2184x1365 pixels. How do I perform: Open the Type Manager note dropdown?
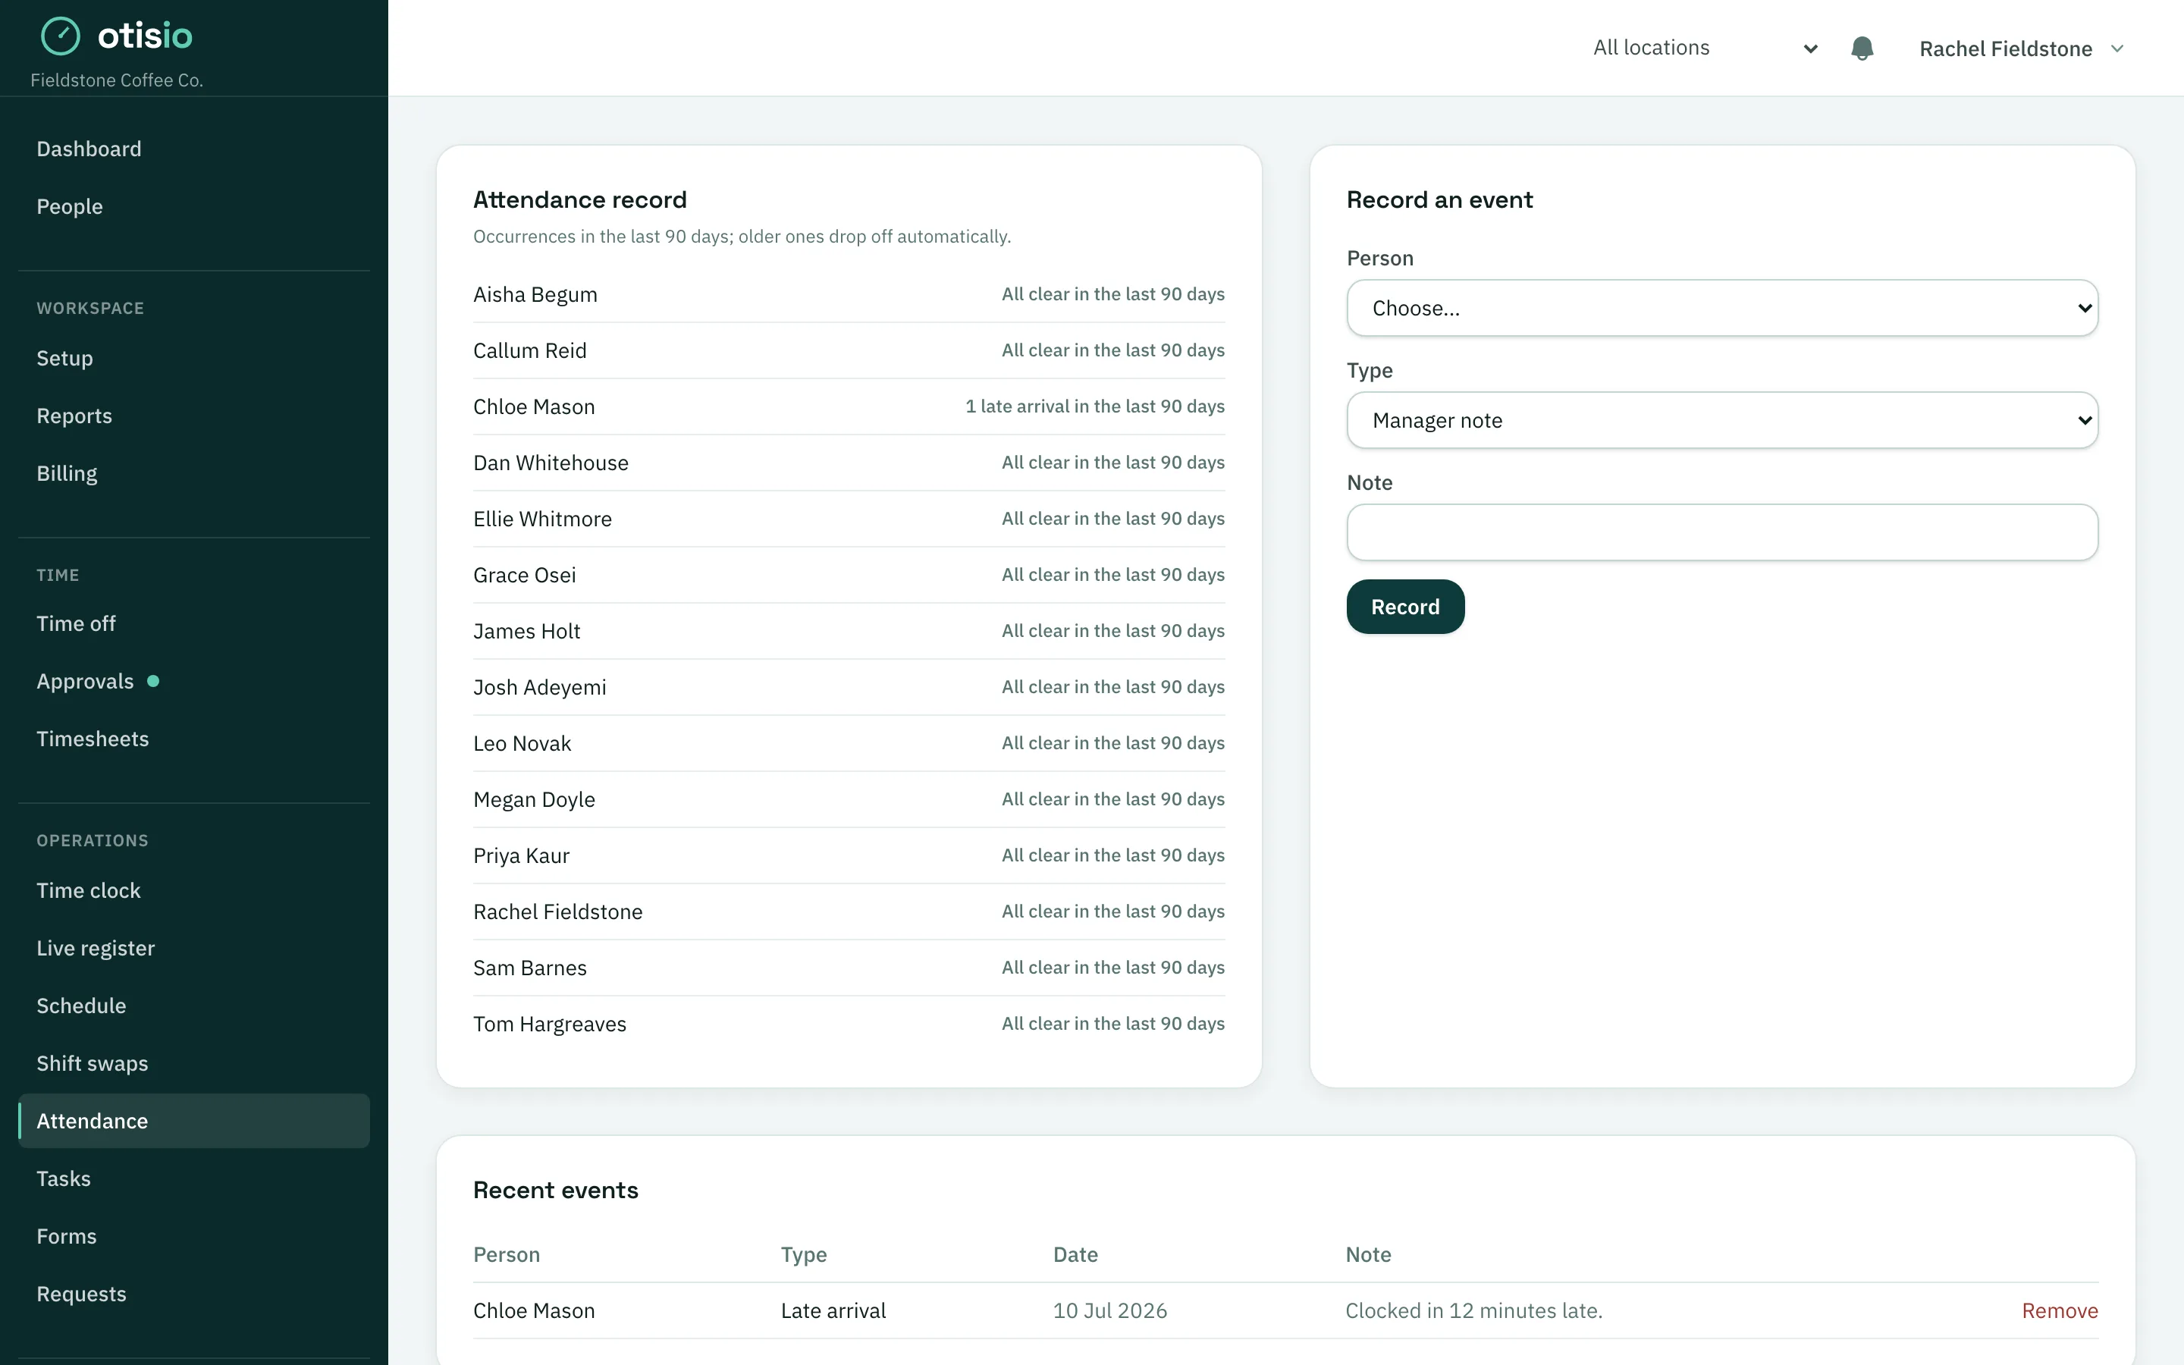tap(1722, 420)
